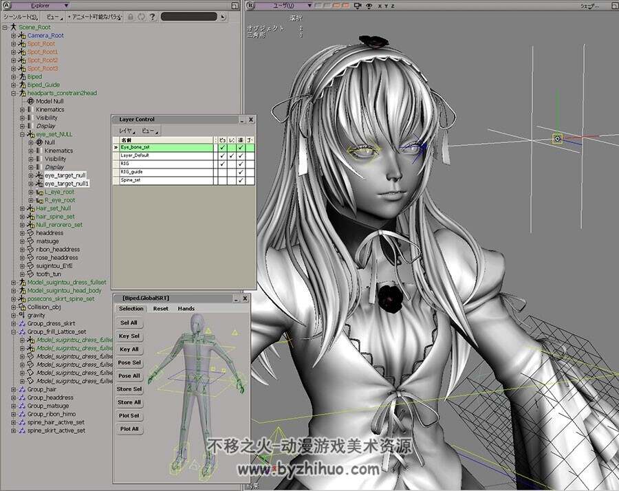Open Explorer help question-mark icon
The width and height of the screenshot is (619, 491).
click(x=152, y=17)
